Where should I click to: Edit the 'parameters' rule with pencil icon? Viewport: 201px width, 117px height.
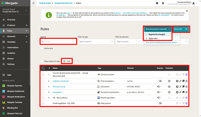point(180,92)
